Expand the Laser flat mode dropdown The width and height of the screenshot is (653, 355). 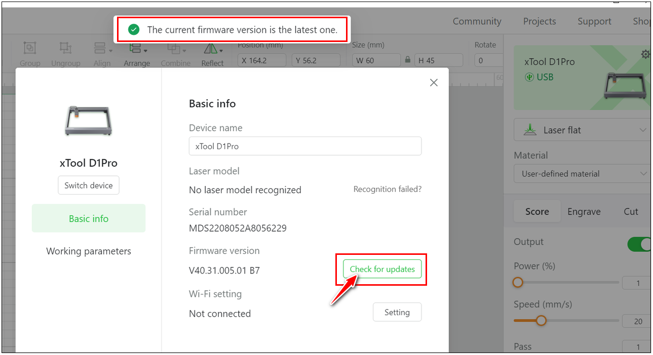click(582, 130)
